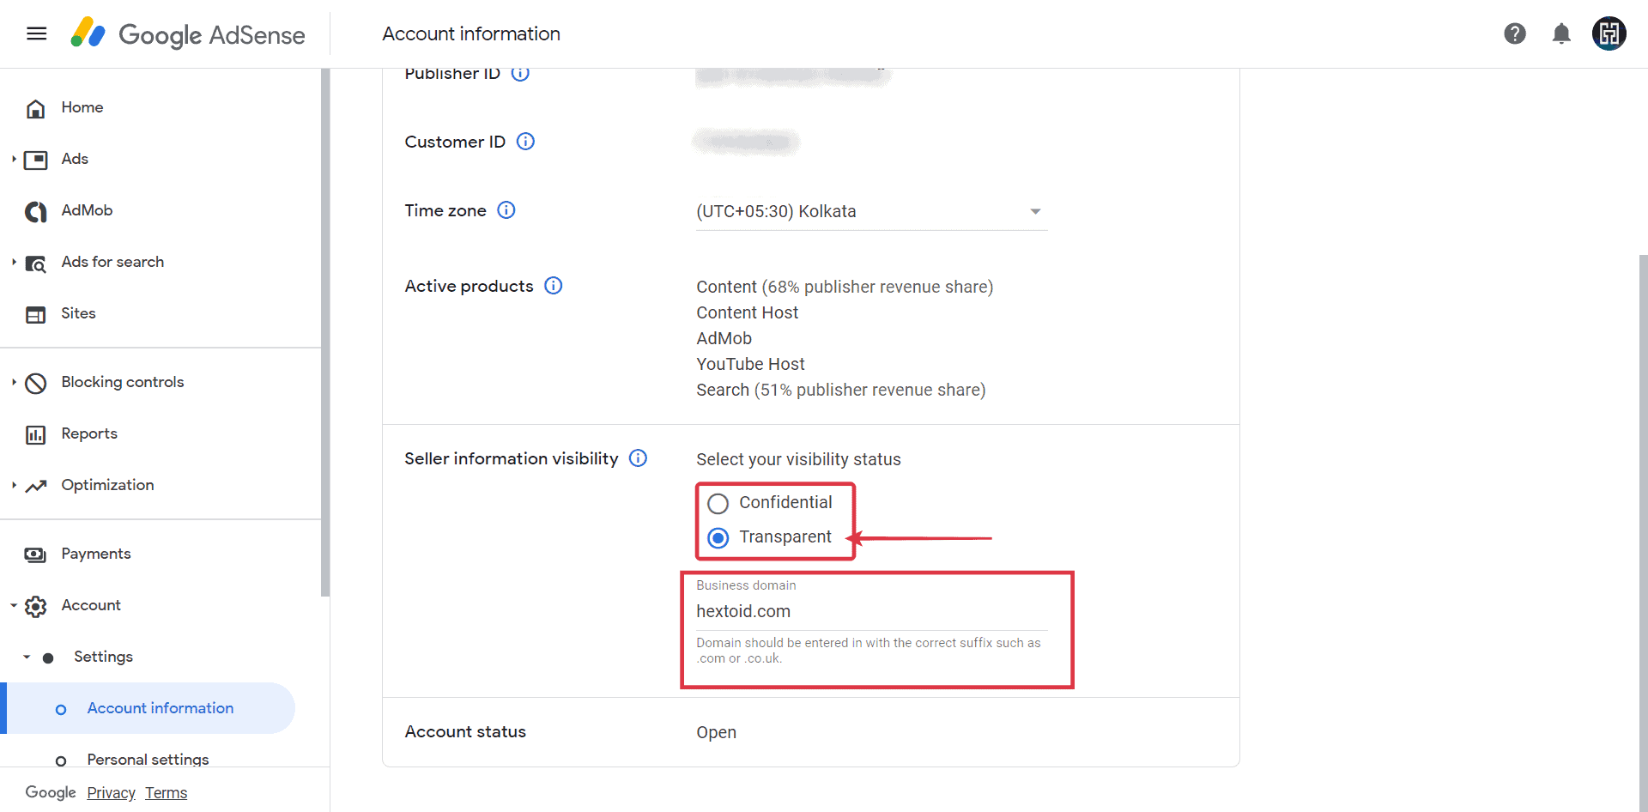The height and width of the screenshot is (812, 1648).
Task: Show info for Publisher ID
Action: [x=520, y=74]
